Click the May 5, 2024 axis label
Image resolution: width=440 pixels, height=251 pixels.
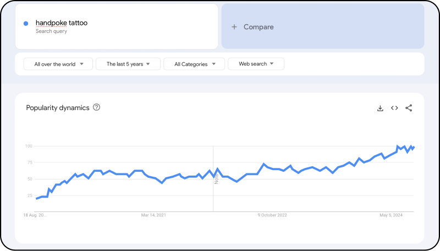coord(391,215)
